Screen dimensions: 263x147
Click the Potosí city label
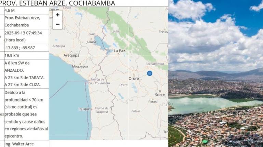click(x=153, y=102)
